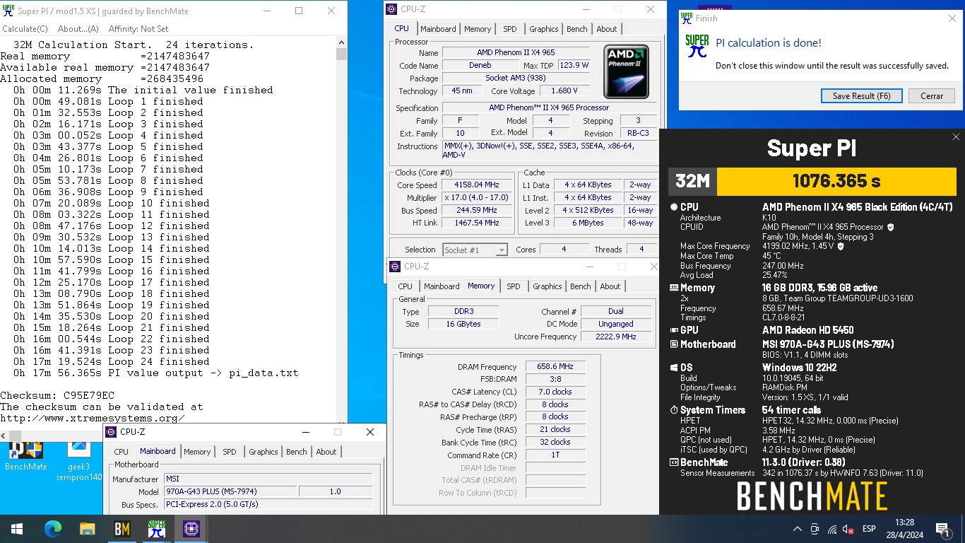Click the muted volume tray icon
965x543 pixels.
pos(848,529)
